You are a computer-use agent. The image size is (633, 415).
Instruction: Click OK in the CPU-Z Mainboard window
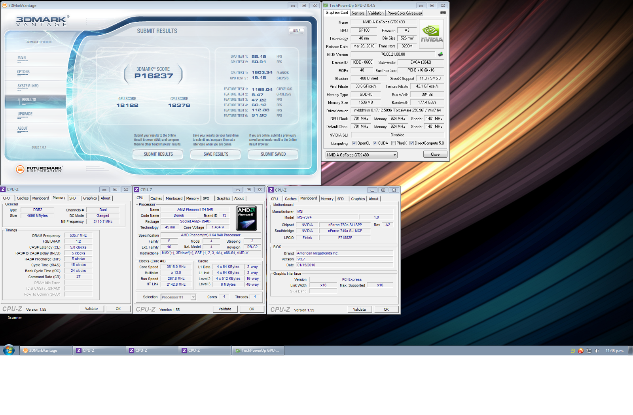tap(386, 309)
